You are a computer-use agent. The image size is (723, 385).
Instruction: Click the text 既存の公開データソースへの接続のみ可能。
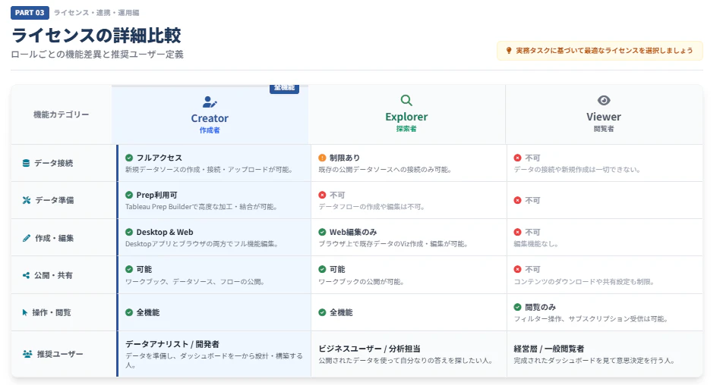386,170
